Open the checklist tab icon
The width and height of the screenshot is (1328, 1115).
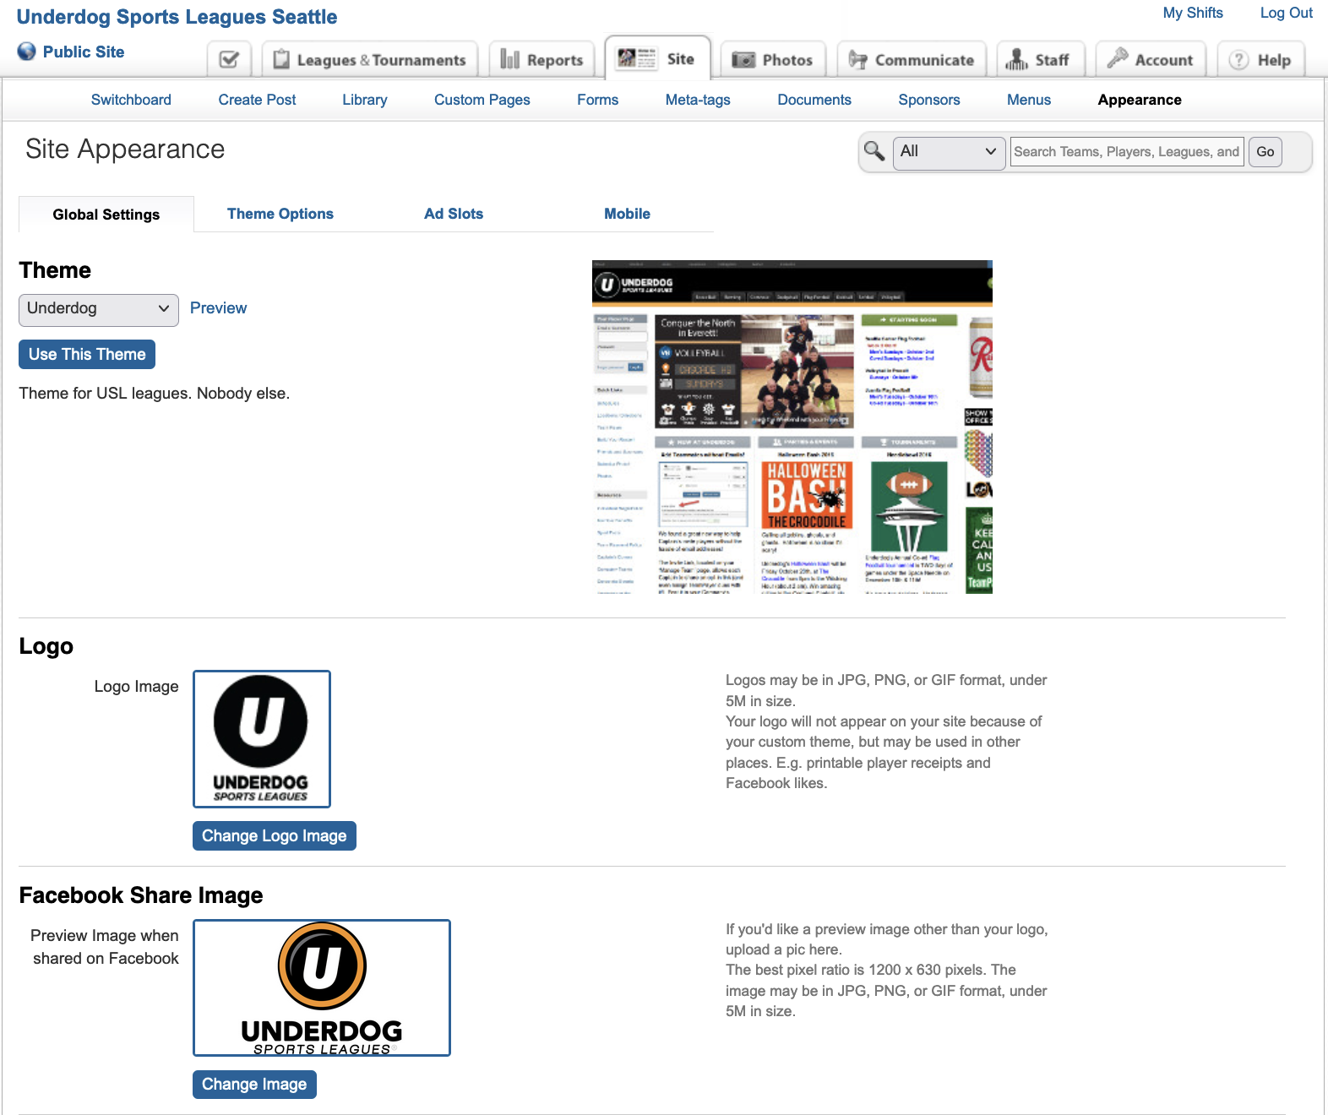click(229, 59)
